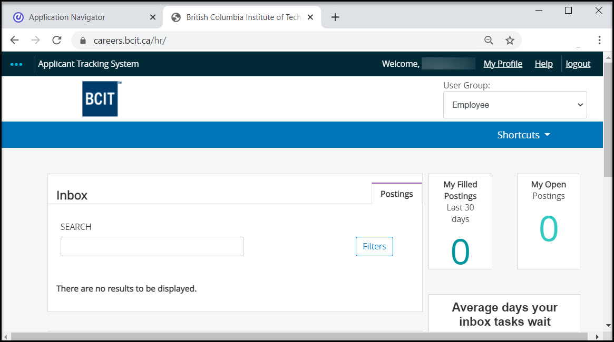Click the logout link
Screen dimensions: 614x342
(x=578, y=64)
